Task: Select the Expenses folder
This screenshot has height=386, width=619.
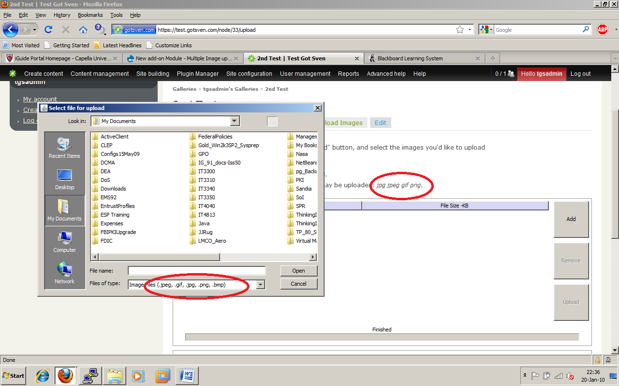Action: (x=107, y=223)
